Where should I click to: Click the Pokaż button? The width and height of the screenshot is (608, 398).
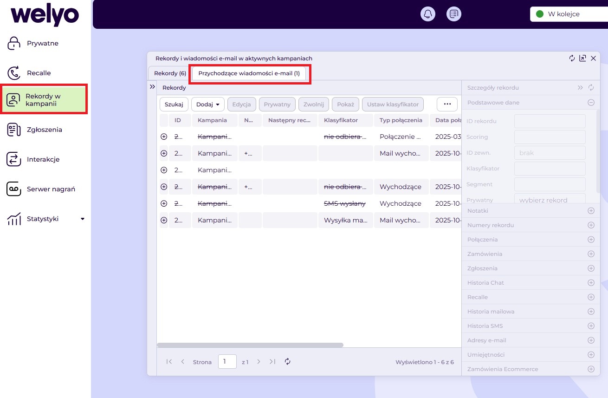tap(346, 104)
